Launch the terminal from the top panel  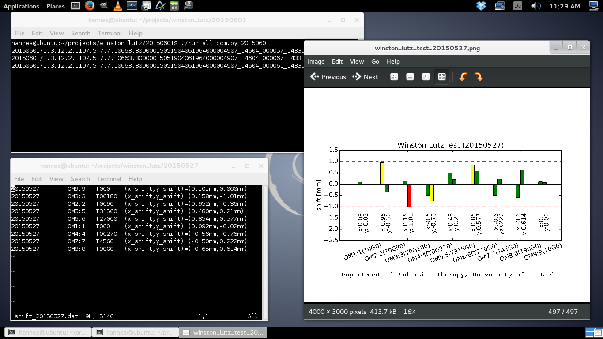tap(75, 6)
